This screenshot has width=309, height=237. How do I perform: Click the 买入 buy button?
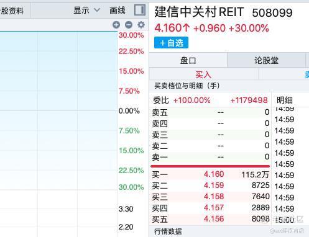point(203,74)
